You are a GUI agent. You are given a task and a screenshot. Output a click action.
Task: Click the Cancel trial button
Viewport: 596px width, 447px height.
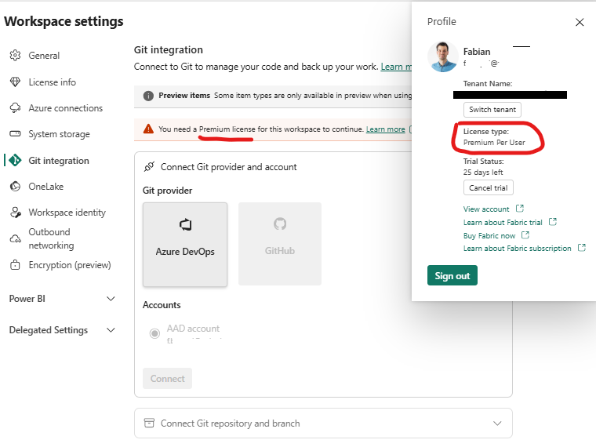click(x=489, y=187)
